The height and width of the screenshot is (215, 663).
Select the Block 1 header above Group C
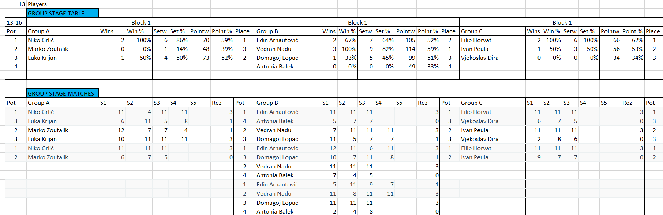(x=562, y=22)
